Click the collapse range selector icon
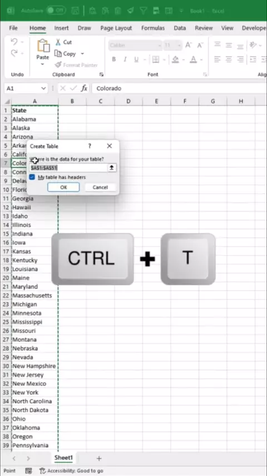The width and height of the screenshot is (267, 476). pos(111,168)
